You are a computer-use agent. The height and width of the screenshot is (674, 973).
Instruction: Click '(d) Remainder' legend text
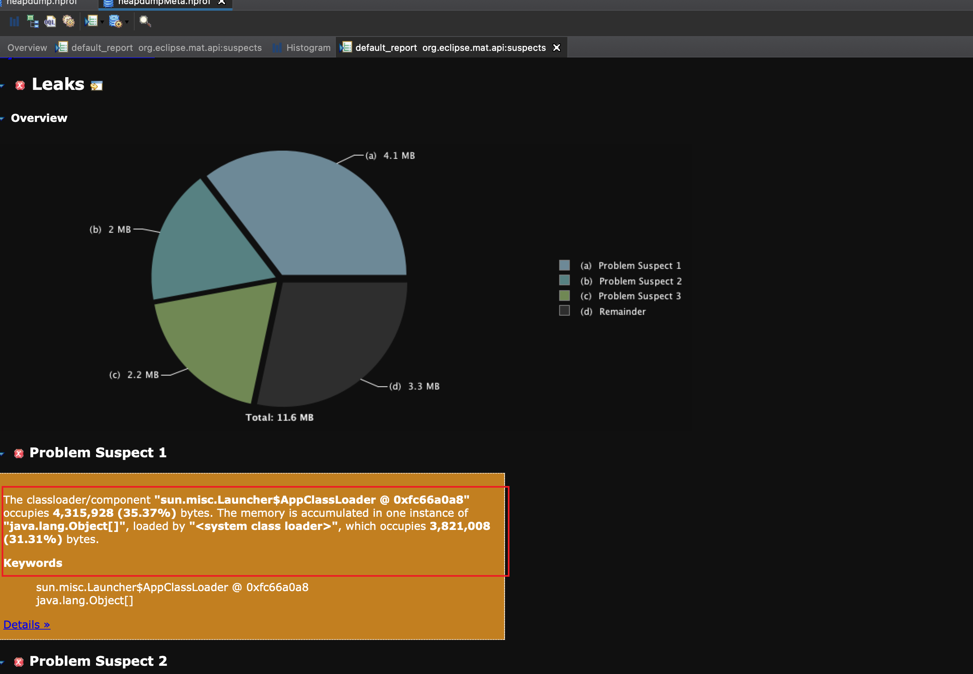(613, 312)
